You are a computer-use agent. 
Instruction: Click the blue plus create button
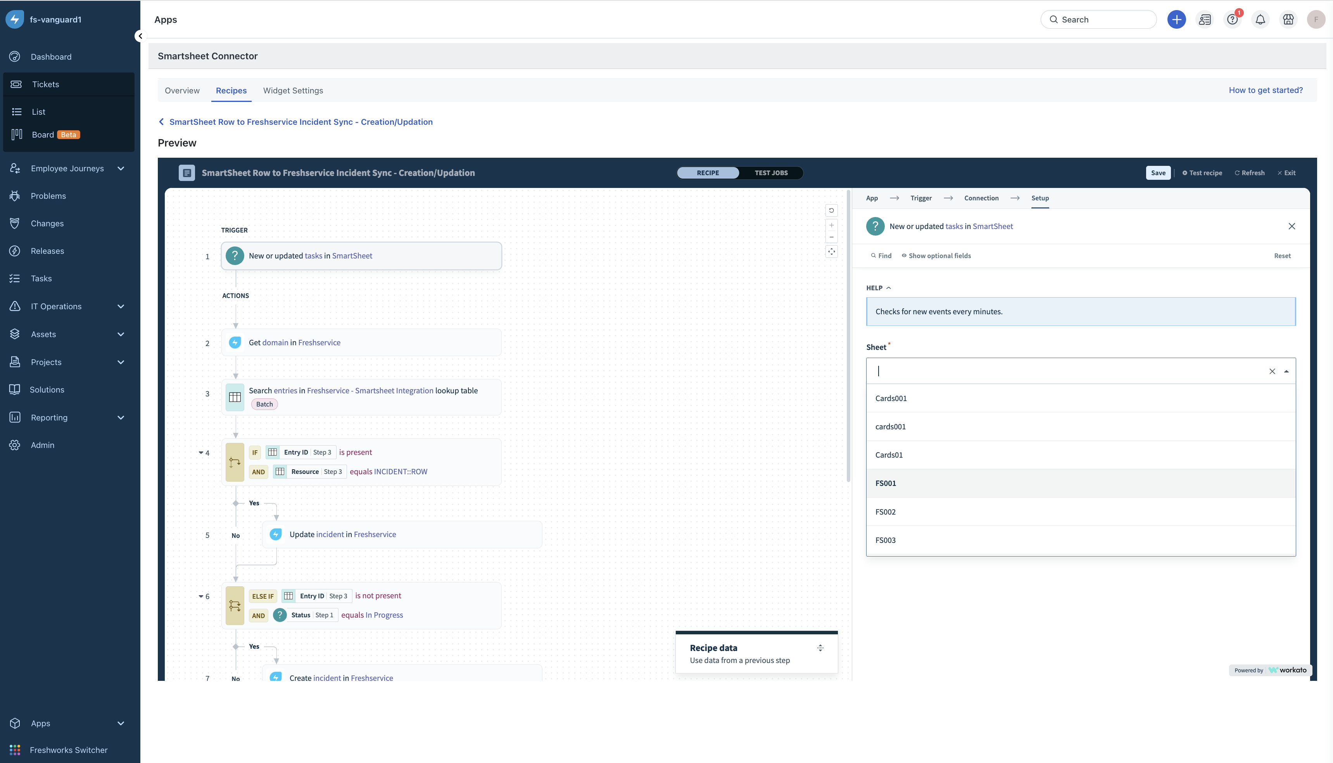1176,19
